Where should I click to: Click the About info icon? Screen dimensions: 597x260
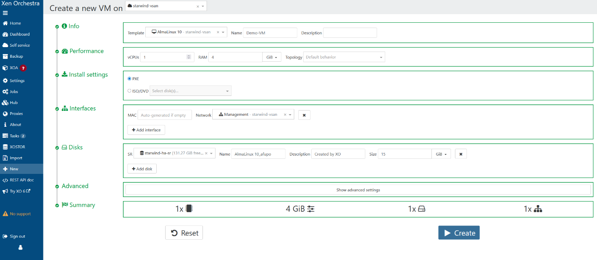5,125
